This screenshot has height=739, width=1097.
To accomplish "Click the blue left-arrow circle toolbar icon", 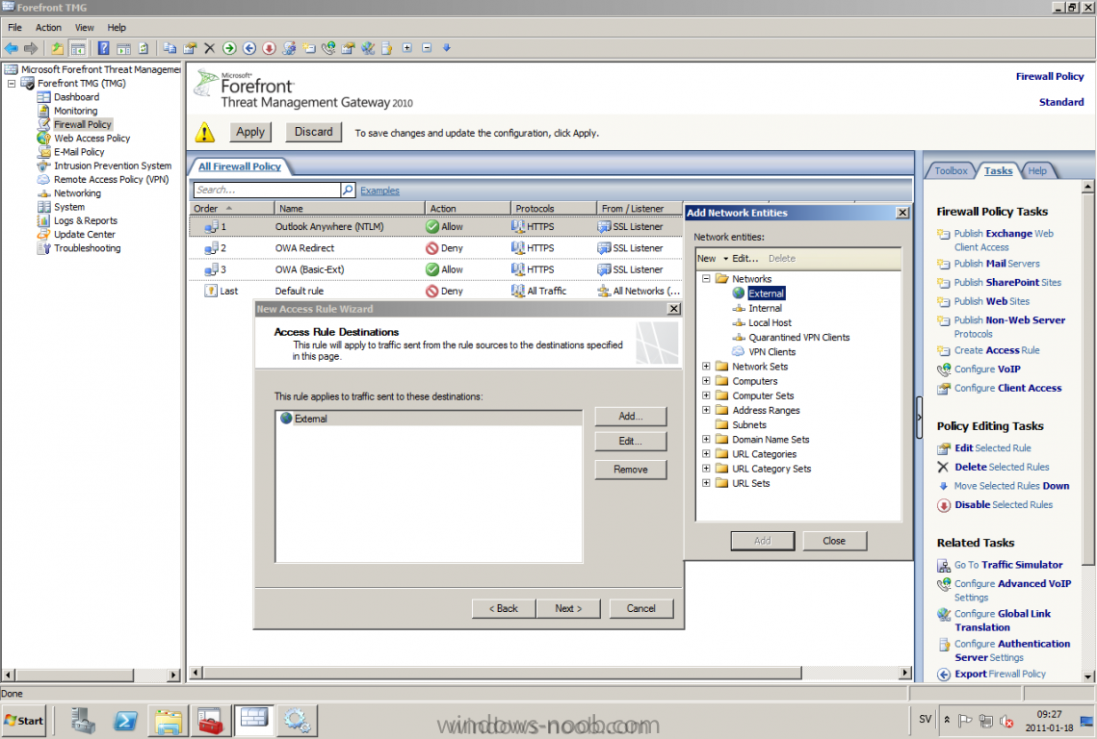I will pyautogui.click(x=249, y=48).
